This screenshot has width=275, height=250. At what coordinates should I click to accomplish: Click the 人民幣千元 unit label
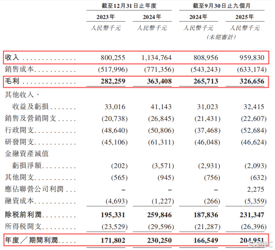pyautogui.click(x=106, y=28)
